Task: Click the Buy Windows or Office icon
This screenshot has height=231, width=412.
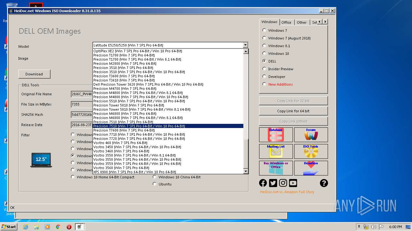Action: (x=276, y=168)
